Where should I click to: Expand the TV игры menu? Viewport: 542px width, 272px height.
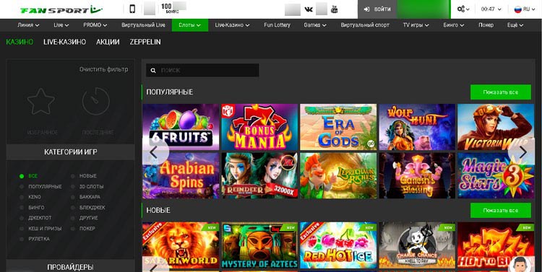[x=416, y=25]
